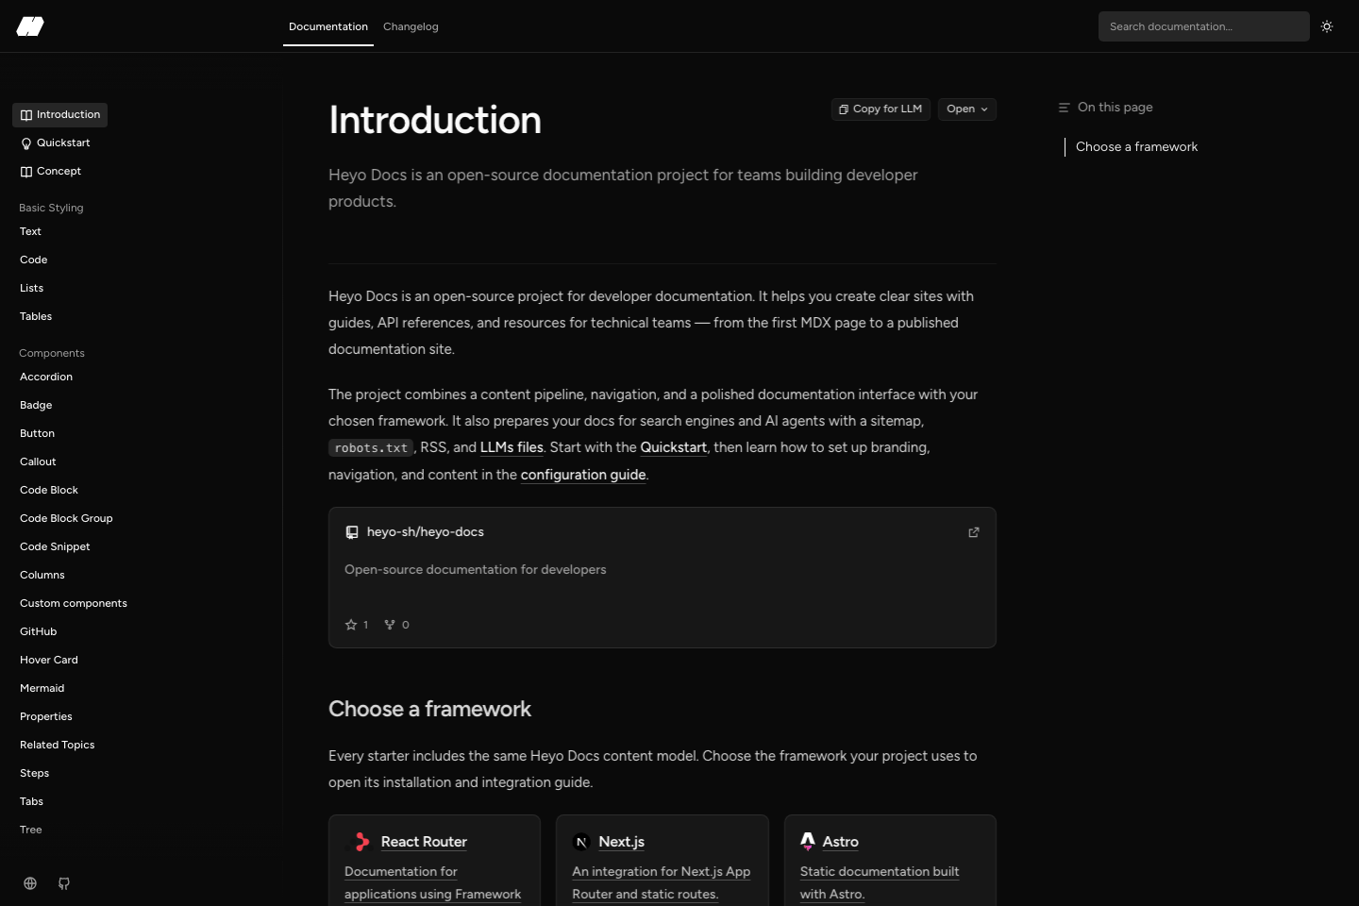
Task: Copy page with Copy for LLM button
Action: point(881,109)
